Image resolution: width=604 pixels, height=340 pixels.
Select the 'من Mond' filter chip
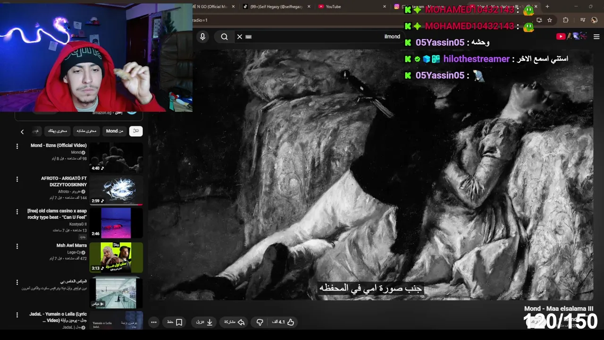click(115, 131)
